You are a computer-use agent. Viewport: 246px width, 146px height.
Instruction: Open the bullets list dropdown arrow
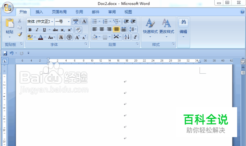(x=99, y=21)
